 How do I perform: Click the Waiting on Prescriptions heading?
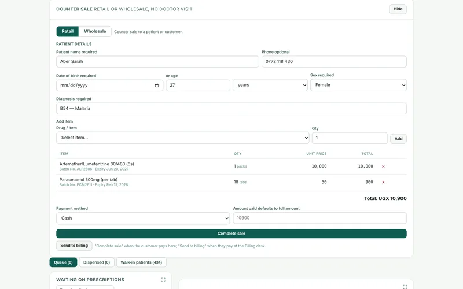point(90,280)
